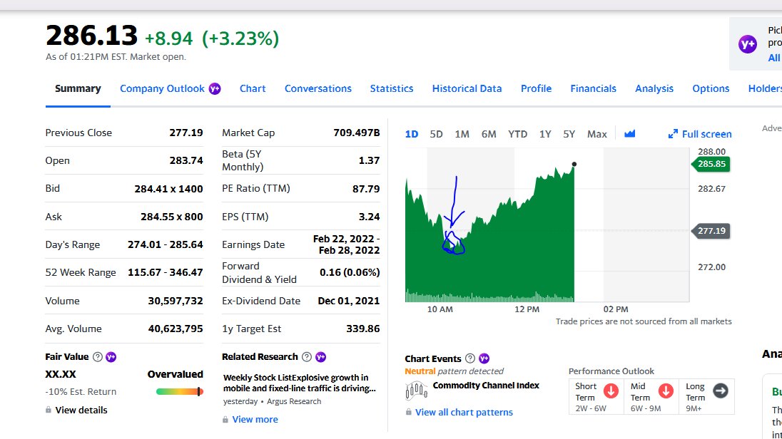Open the Company Outlook tab

(162, 88)
